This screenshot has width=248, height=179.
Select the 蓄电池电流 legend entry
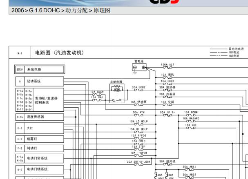tap(236, 49)
